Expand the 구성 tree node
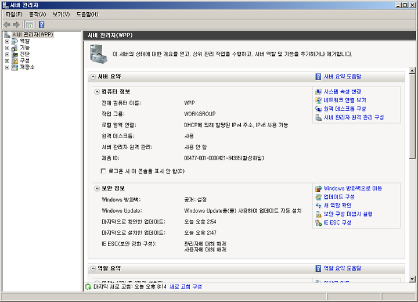Image resolution: width=418 pixels, height=302 pixels. tap(7, 61)
